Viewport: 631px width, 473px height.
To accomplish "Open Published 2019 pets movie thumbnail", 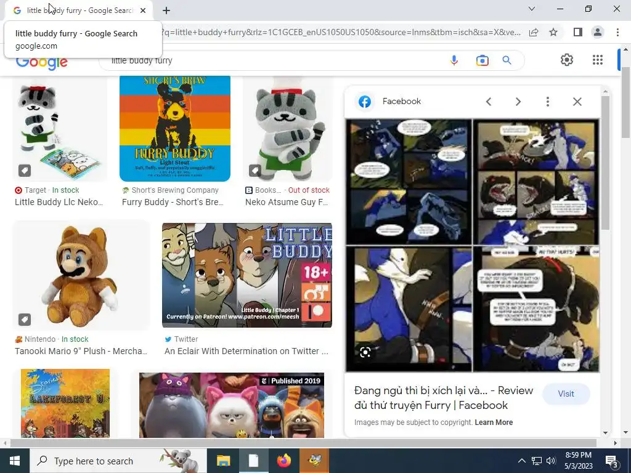I will (232, 405).
